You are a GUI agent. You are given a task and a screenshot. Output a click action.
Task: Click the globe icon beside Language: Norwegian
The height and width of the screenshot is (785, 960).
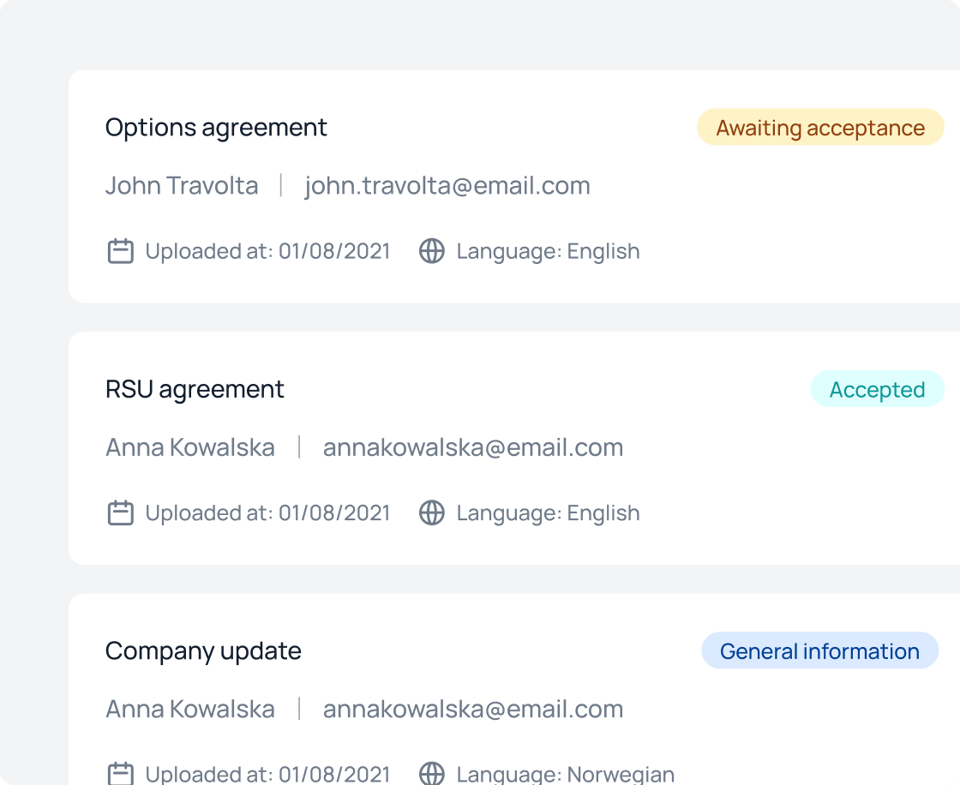coord(432,773)
